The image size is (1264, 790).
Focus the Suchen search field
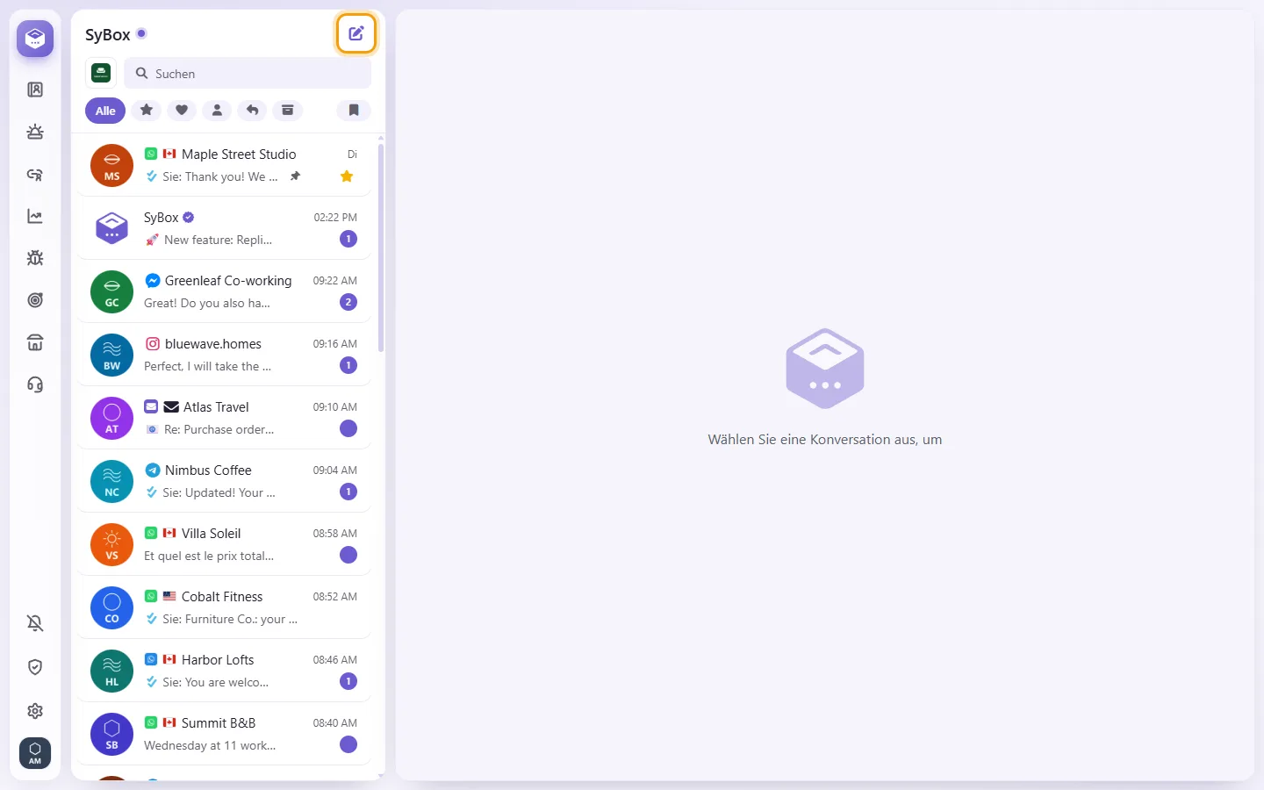(248, 74)
